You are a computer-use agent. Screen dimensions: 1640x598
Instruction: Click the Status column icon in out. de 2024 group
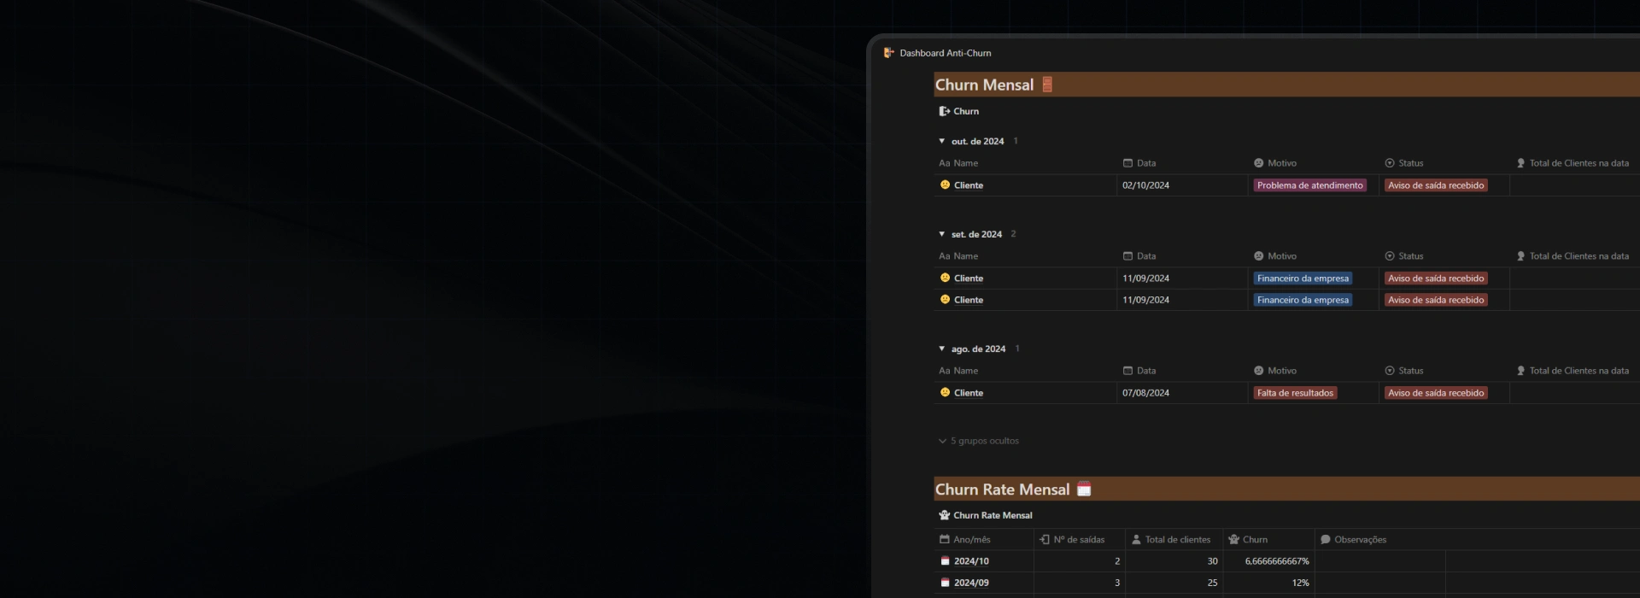pyautogui.click(x=1389, y=163)
